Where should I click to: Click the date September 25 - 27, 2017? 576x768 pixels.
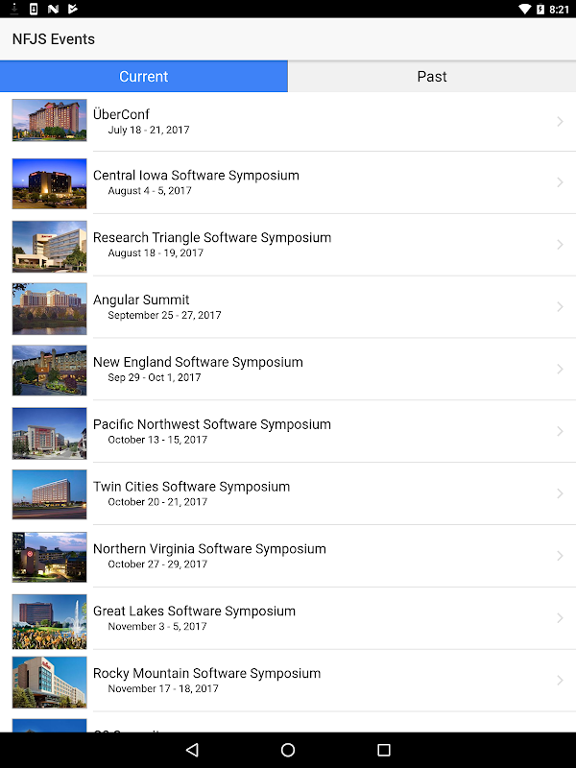[x=164, y=315]
